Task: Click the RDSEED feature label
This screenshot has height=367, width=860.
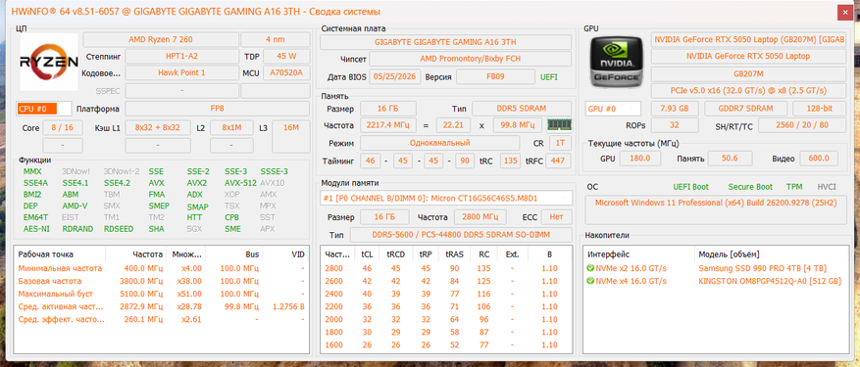Action: (x=119, y=229)
